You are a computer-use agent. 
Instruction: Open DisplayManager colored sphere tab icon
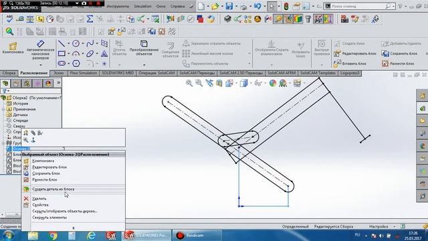48,83
